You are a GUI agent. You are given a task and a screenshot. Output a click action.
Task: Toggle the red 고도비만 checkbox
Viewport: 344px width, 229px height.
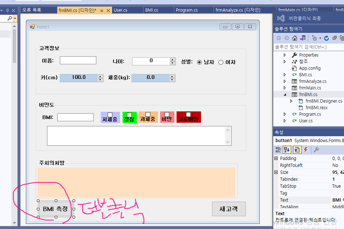(x=188, y=114)
